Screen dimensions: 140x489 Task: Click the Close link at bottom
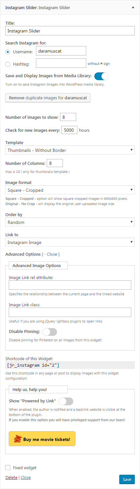click(x=26, y=477)
